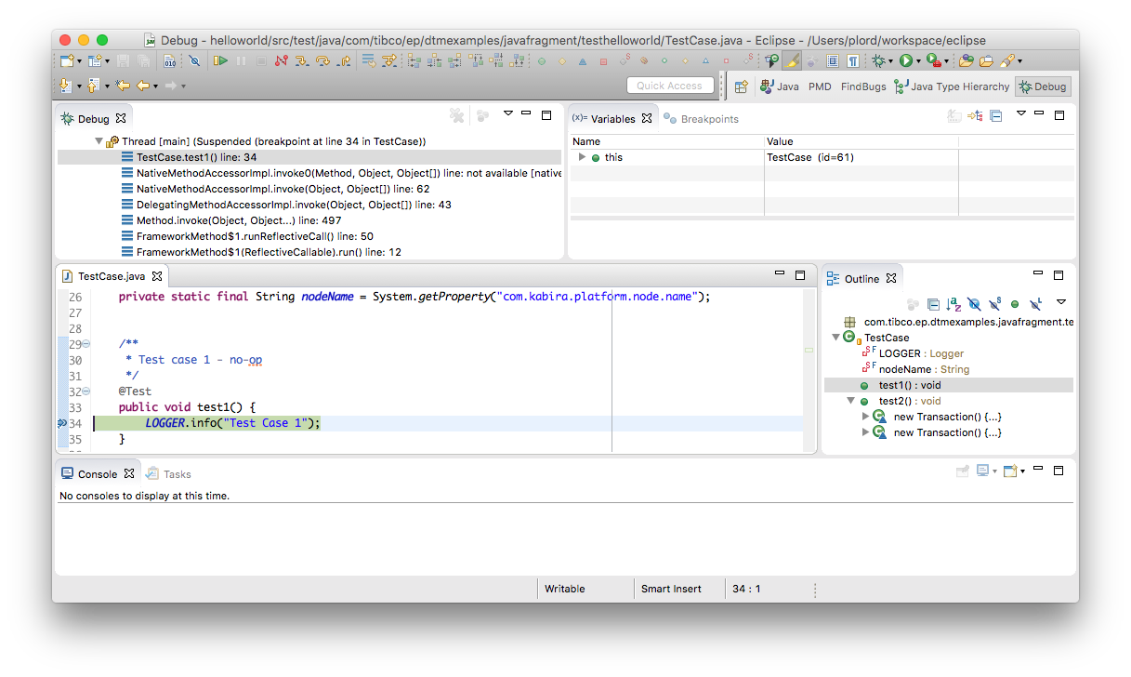Click the Back navigation arrow
Viewport: 1131px width, 677px height.
142,86
